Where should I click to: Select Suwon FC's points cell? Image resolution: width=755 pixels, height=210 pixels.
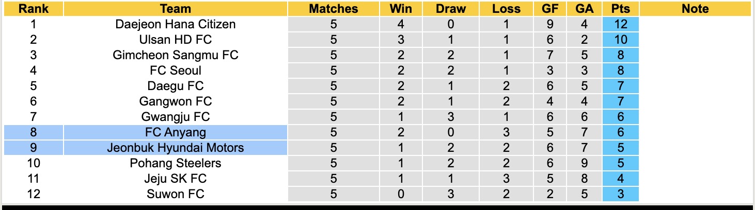(x=620, y=194)
